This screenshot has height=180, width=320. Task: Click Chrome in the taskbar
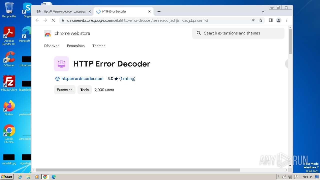point(45,177)
